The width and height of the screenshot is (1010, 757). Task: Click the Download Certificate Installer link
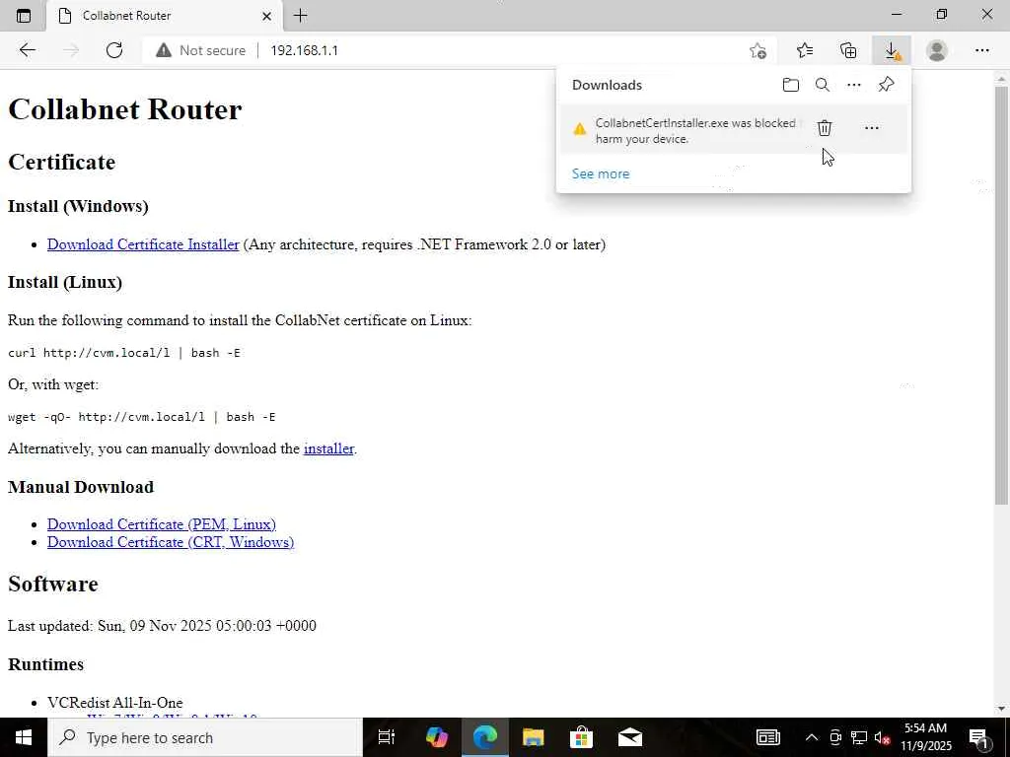pyautogui.click(x=143, y=244)
